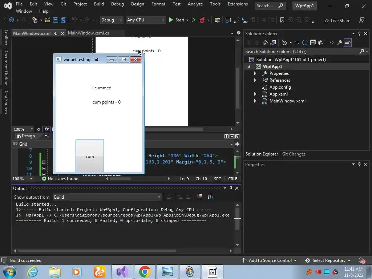Screen dimensions: 372x279
Task: Open the Build menu
Action: pos(99,4)
